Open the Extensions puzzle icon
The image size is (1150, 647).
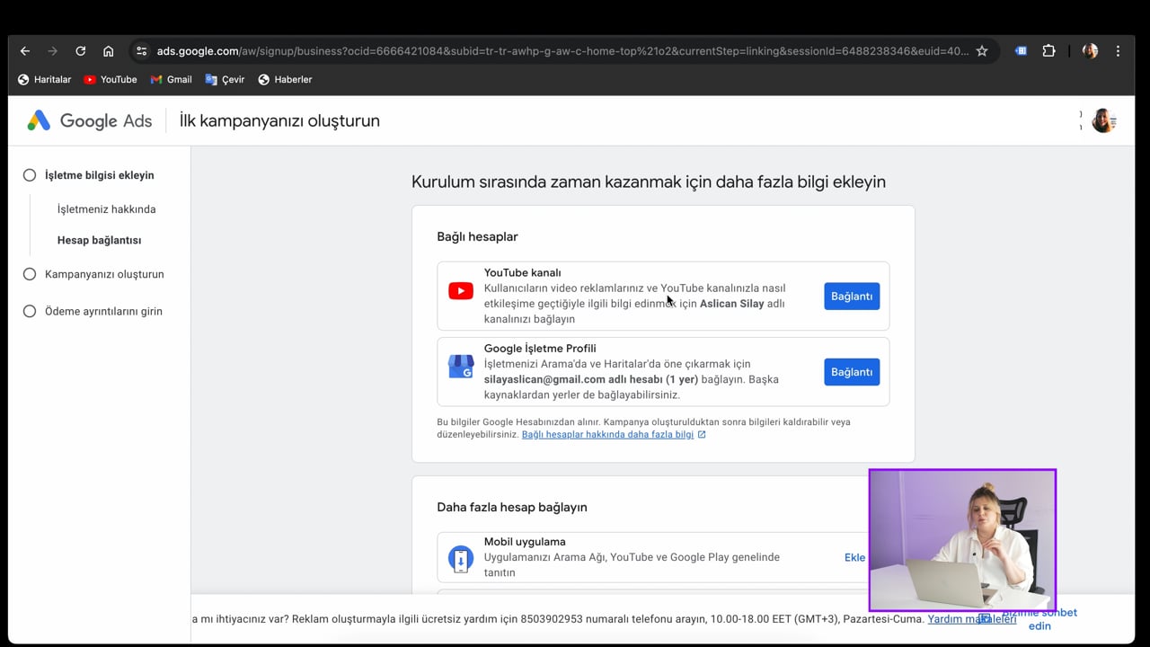(x=1048, y=51)
